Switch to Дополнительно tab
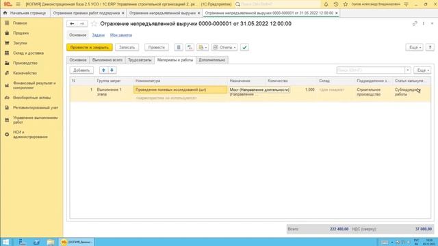 tap(212, 60)
